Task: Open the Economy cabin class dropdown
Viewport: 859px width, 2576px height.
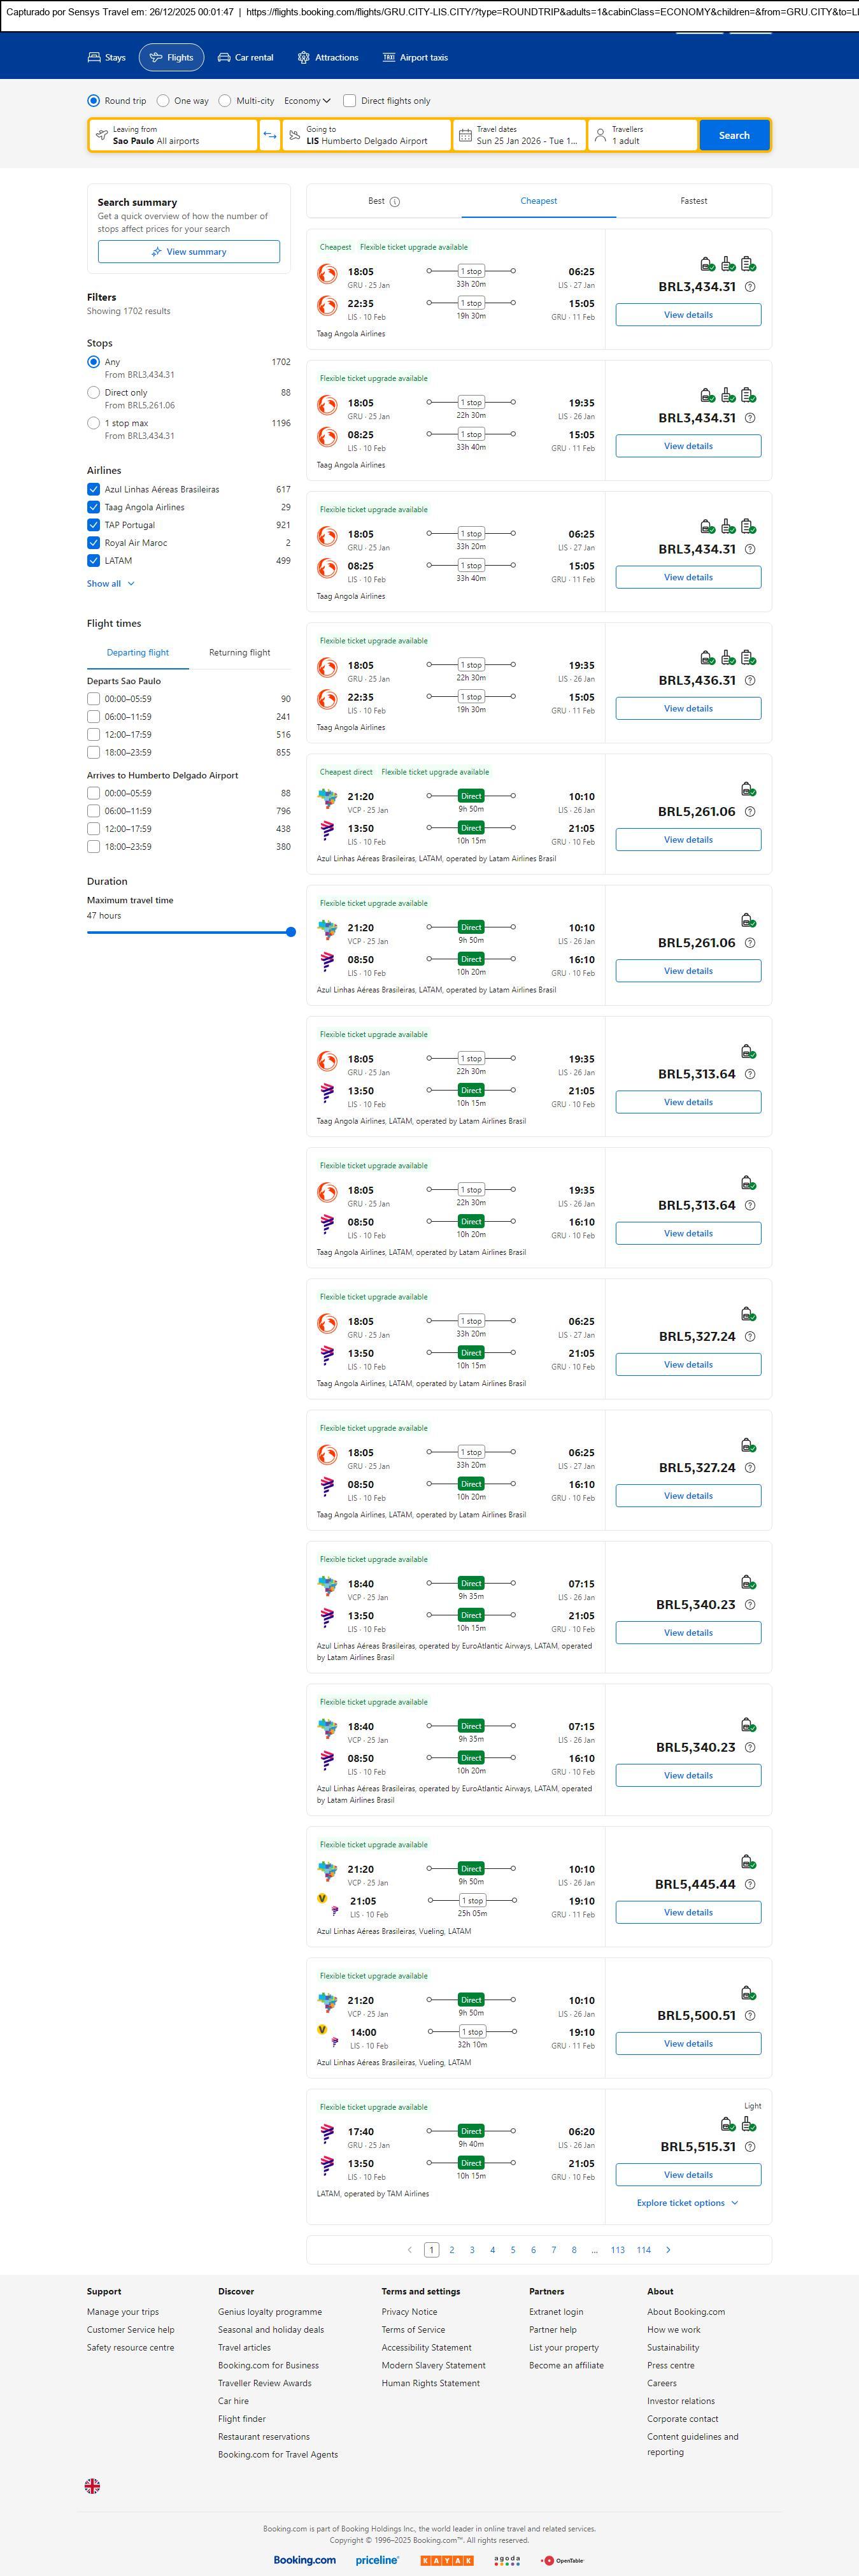Action: (x=307, y=101)
